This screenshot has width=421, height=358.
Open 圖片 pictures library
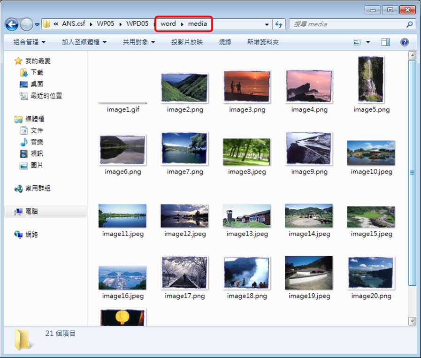click(x=31, y=165)
